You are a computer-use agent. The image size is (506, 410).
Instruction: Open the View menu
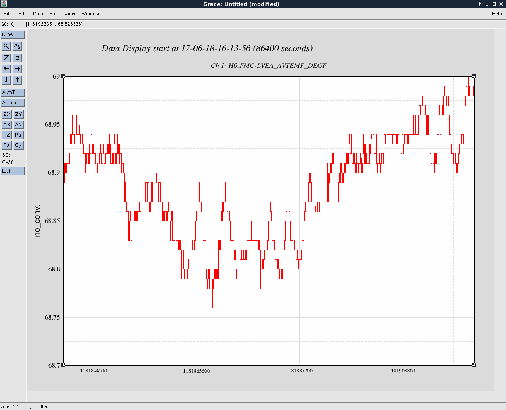click(x=70, y=14)
